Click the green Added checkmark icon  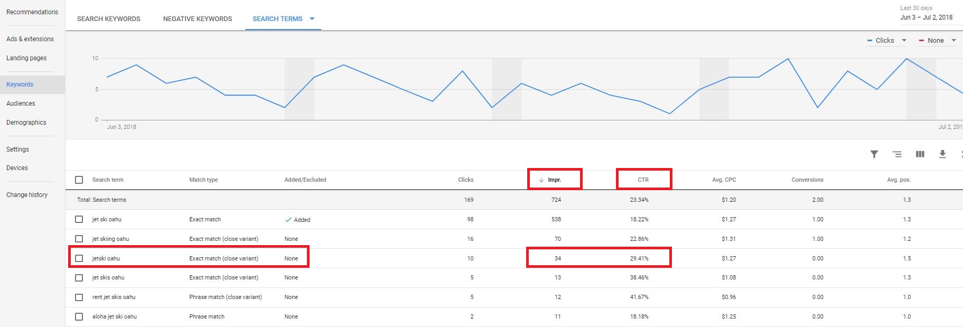[x=288, y=220]
